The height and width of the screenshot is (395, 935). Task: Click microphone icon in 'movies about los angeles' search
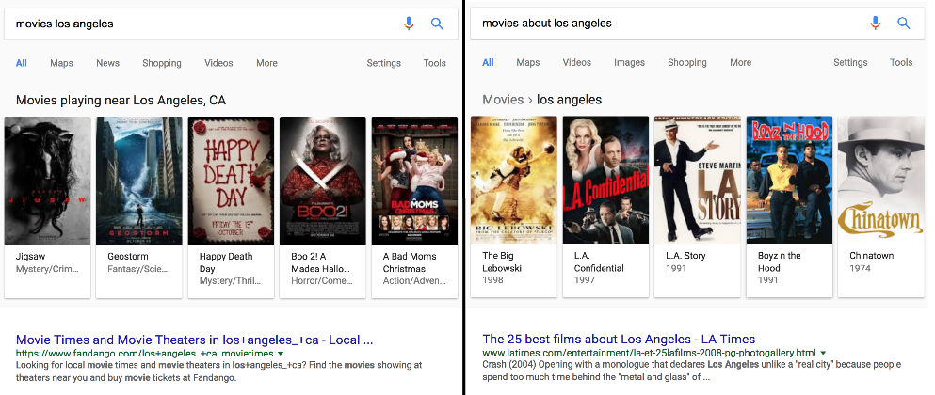tap(875, 24)
